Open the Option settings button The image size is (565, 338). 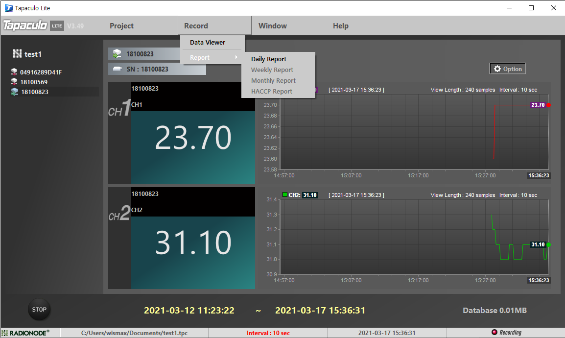pos(507,69)
